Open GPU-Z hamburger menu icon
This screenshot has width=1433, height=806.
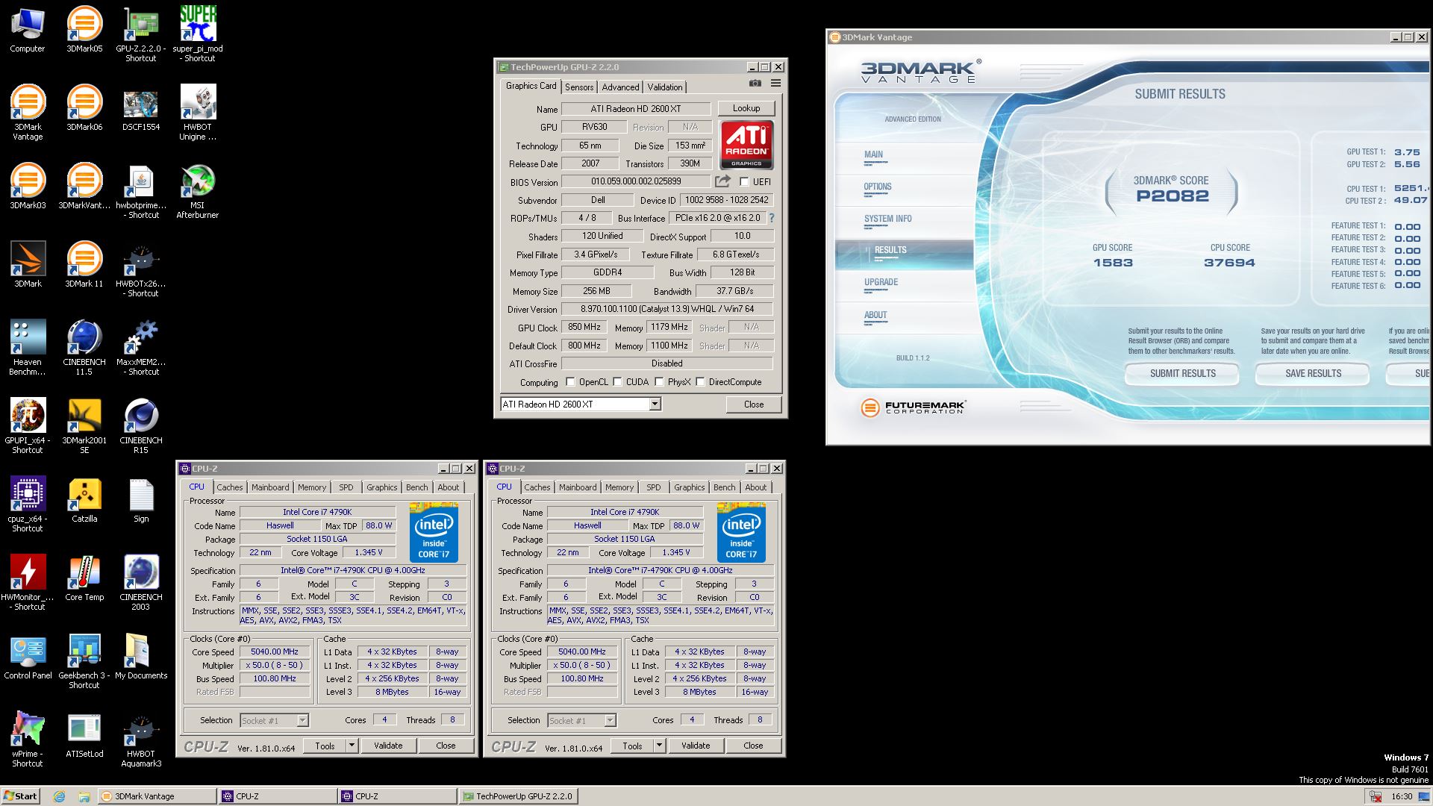(775, 84)
